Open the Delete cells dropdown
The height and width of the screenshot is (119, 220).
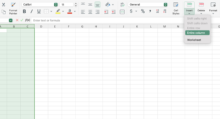click(x=201, y=9)
